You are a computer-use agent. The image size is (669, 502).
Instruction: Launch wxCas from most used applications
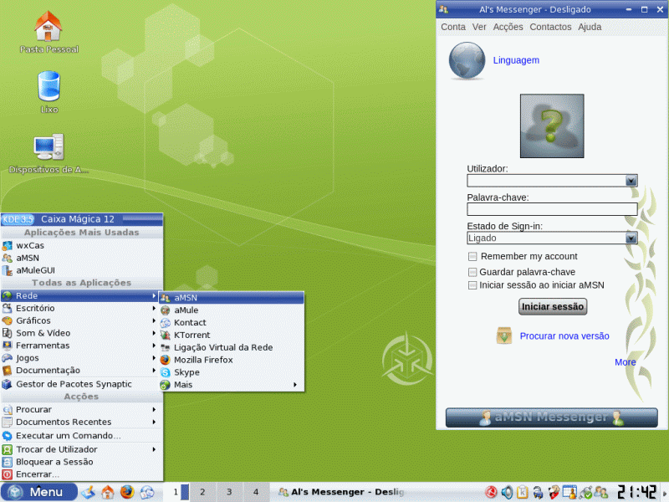[x=82, y=245]
